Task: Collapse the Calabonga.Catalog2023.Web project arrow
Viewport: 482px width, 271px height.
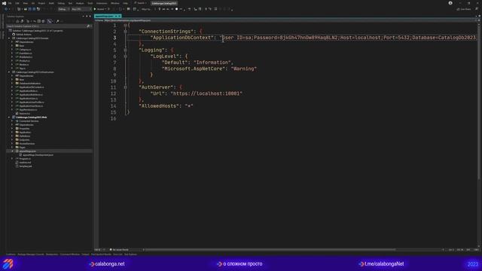Action: [x=9, y=117]
